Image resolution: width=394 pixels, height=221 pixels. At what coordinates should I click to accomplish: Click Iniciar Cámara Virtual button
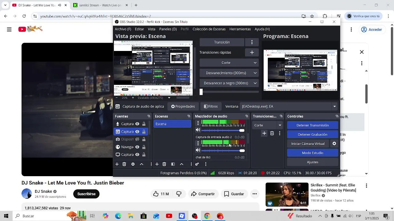coord(308,144)
